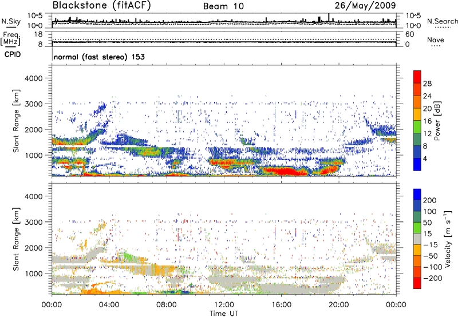Select the 'Power [dB]' colorbar title

coord(437,121)
